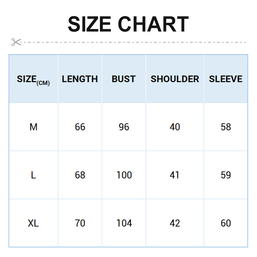Click bust value 96 for size M
The width and height of the screenshot is (257, 257).
click(124, 127)
